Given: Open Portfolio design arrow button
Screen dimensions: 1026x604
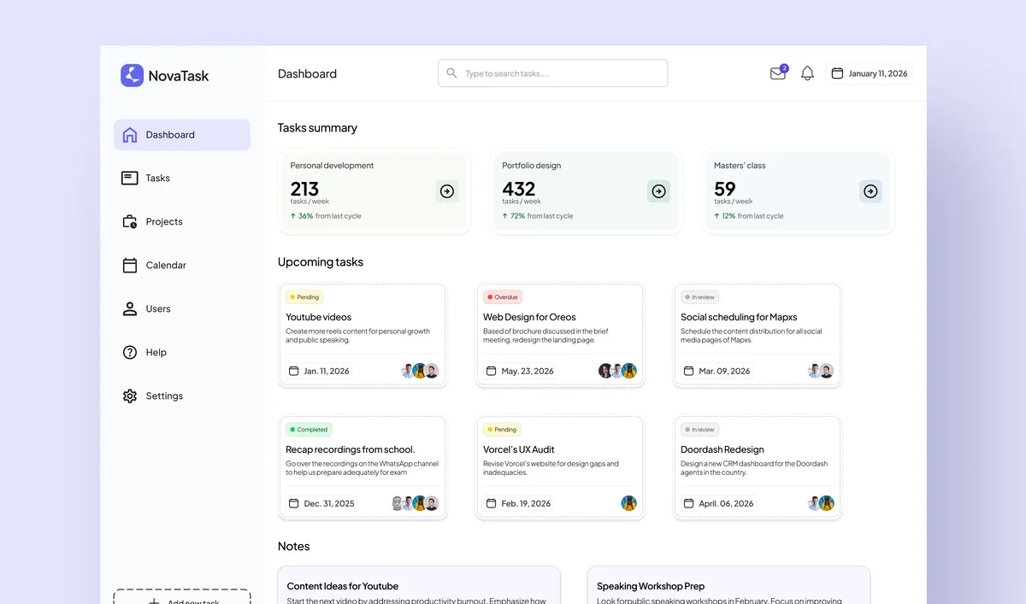Looking at the screenshot, I should pyautogui.click(x=658, y=191).
